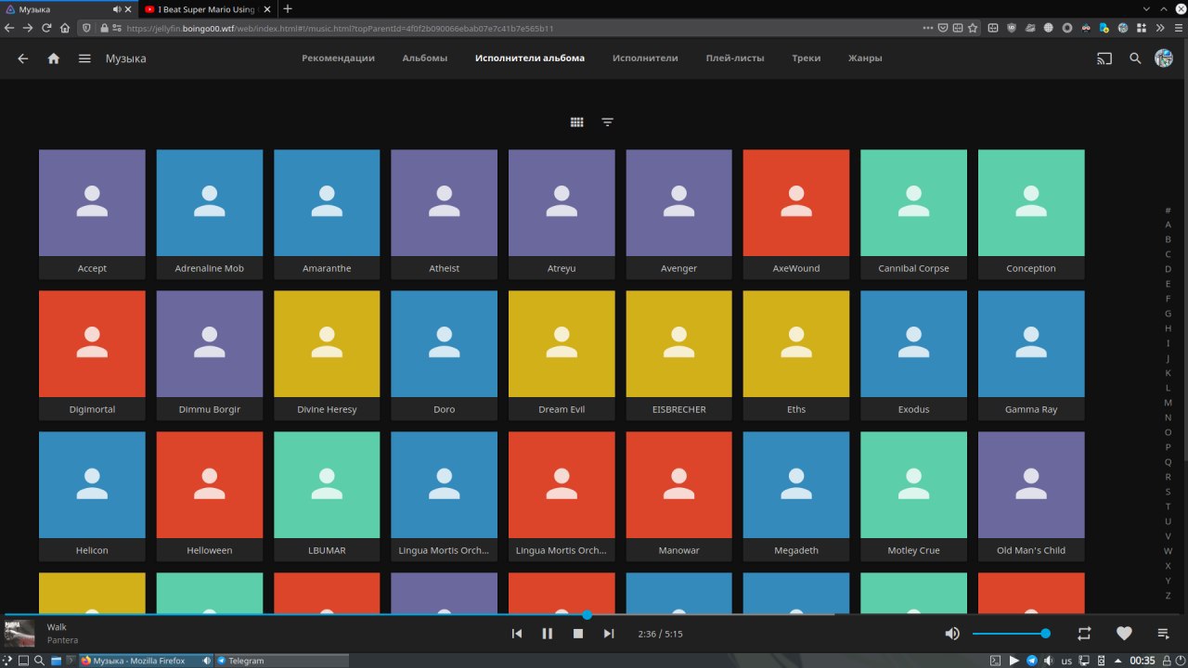This screenshot has height=668, width=1188.
Task: Open the KDE application launcher
Action: point(7,661)
